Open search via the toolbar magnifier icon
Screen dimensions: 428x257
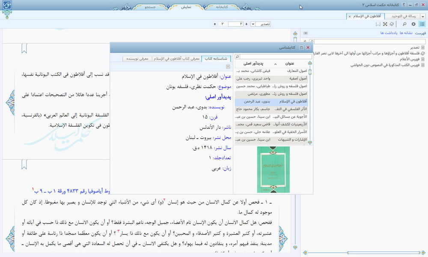tap(404, 24)
